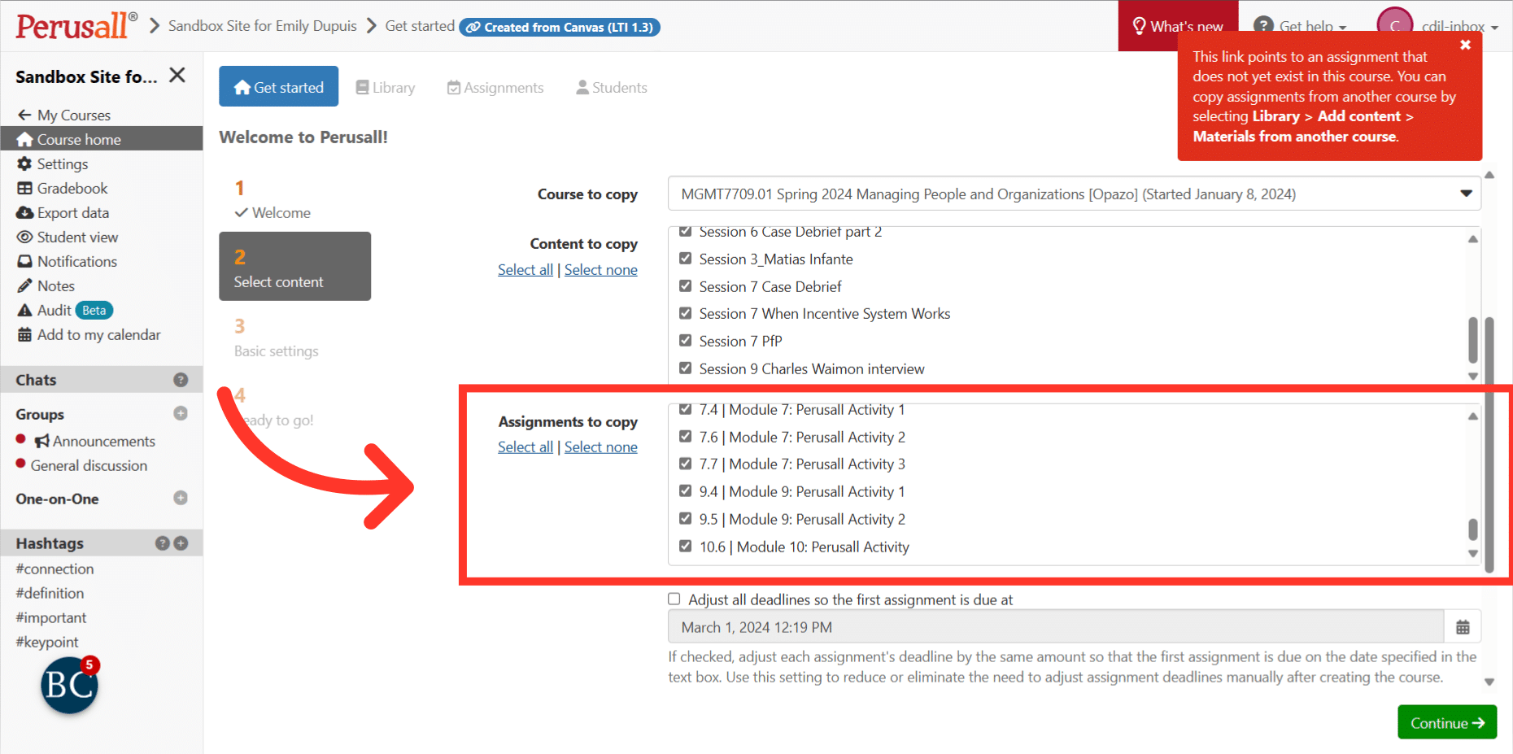Open the Course to copy dropdown
Screen dimensions: 1513x754
click(x=1467, y=194)
